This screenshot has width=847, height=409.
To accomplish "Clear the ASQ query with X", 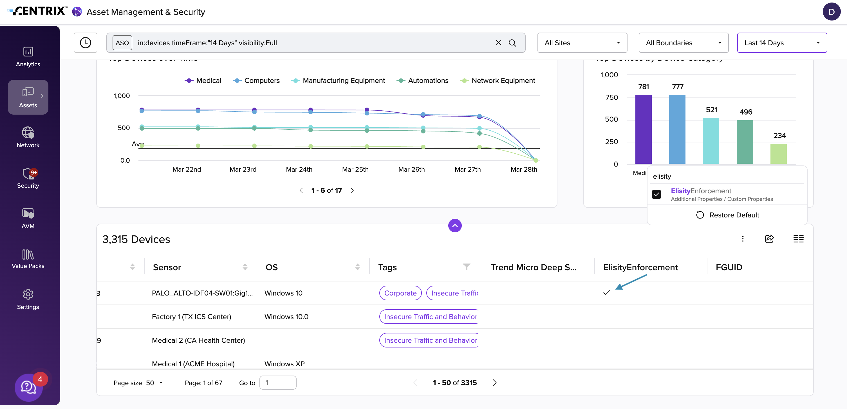I will coord(498,43).
